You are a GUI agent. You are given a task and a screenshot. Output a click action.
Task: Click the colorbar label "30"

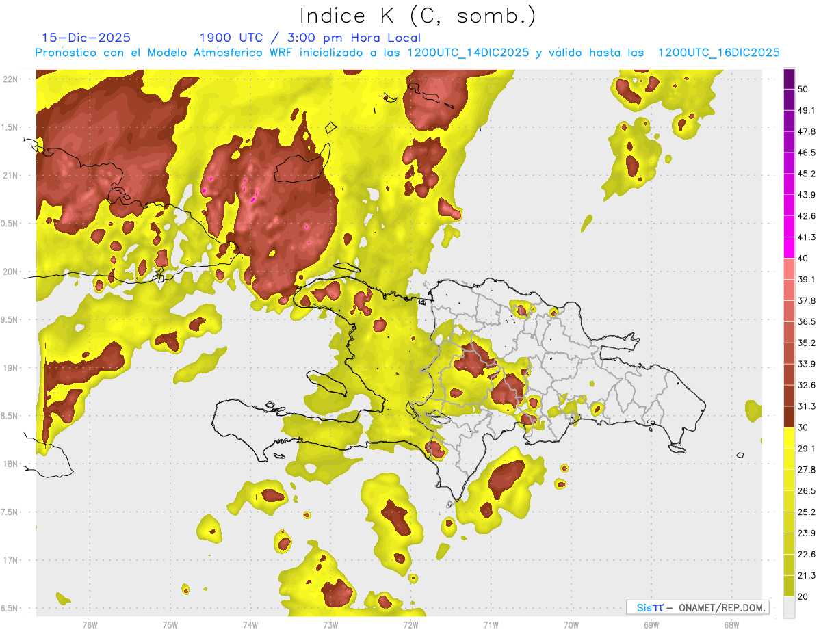(804, 428)
